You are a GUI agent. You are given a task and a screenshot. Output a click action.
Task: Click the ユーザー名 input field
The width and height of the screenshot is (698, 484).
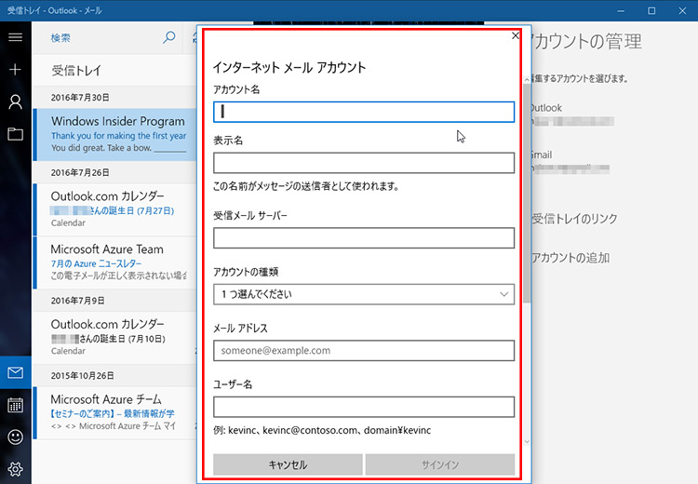[364, 407]
